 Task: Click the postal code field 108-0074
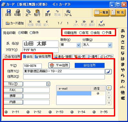[x=32, y=66]
